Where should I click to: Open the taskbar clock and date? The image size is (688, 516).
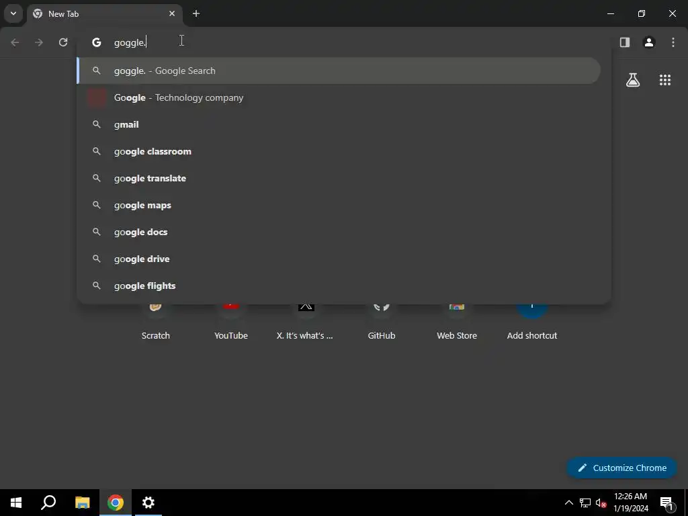point(630,503)
